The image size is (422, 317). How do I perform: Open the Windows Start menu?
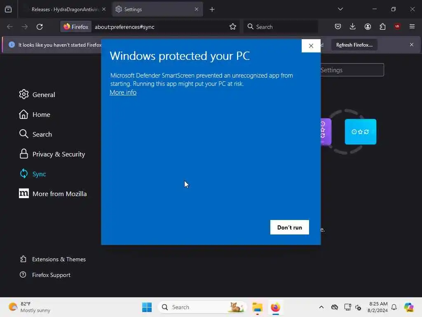pyautogui.click(x=147, y=307)
